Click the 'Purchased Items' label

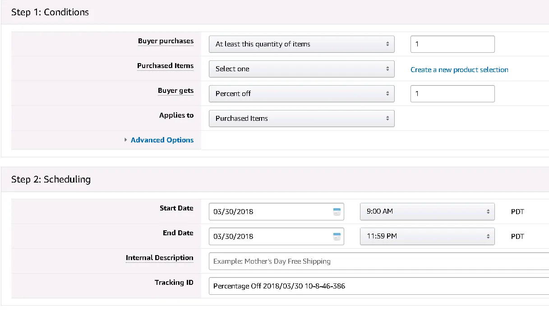point(165,66)
